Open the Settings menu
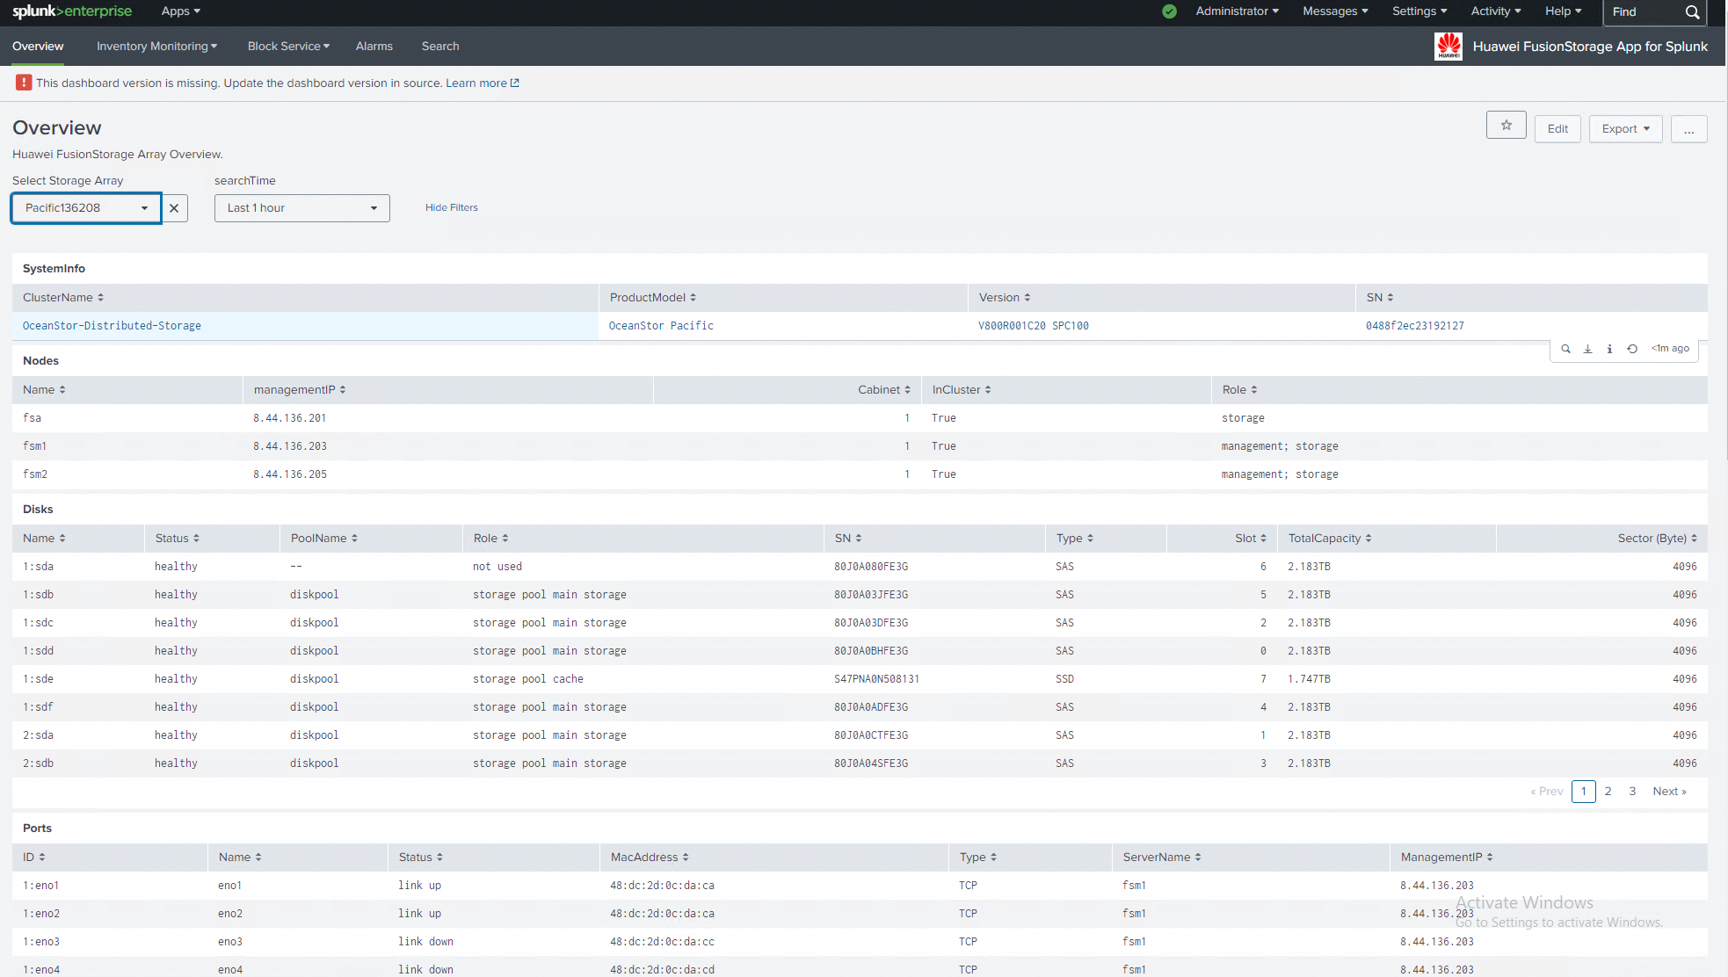The height and width of the screenshot is (977, 1728). 1419,11
